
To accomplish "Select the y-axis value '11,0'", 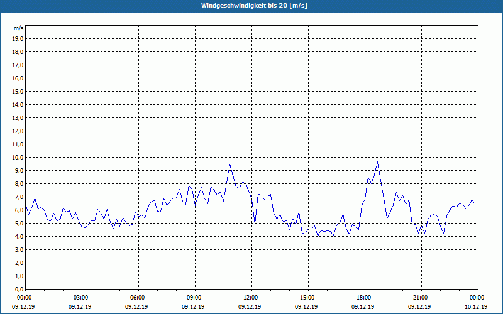I will (x=18, y=144).
